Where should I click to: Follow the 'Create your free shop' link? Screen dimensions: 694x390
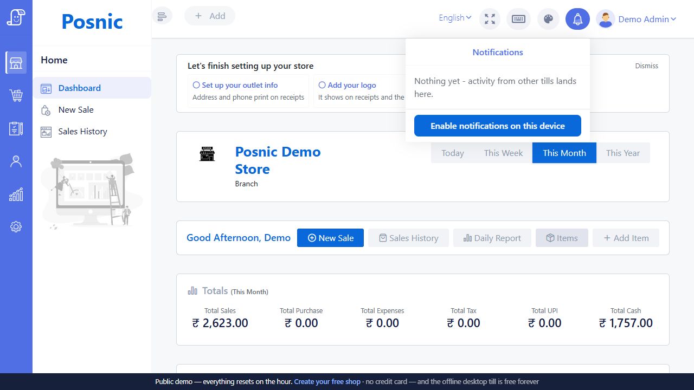[327, 381]
